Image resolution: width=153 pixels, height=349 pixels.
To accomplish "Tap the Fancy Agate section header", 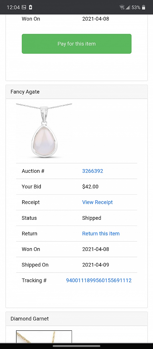I will pyautogui.click(x=25, y=92).
